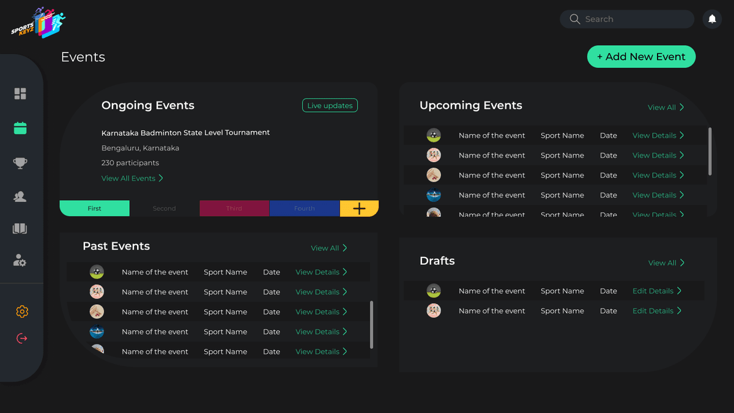Viewport: 734px width, 413px height.
Task: Switch to the Fourth tab
Action: [x=304, y=208]
